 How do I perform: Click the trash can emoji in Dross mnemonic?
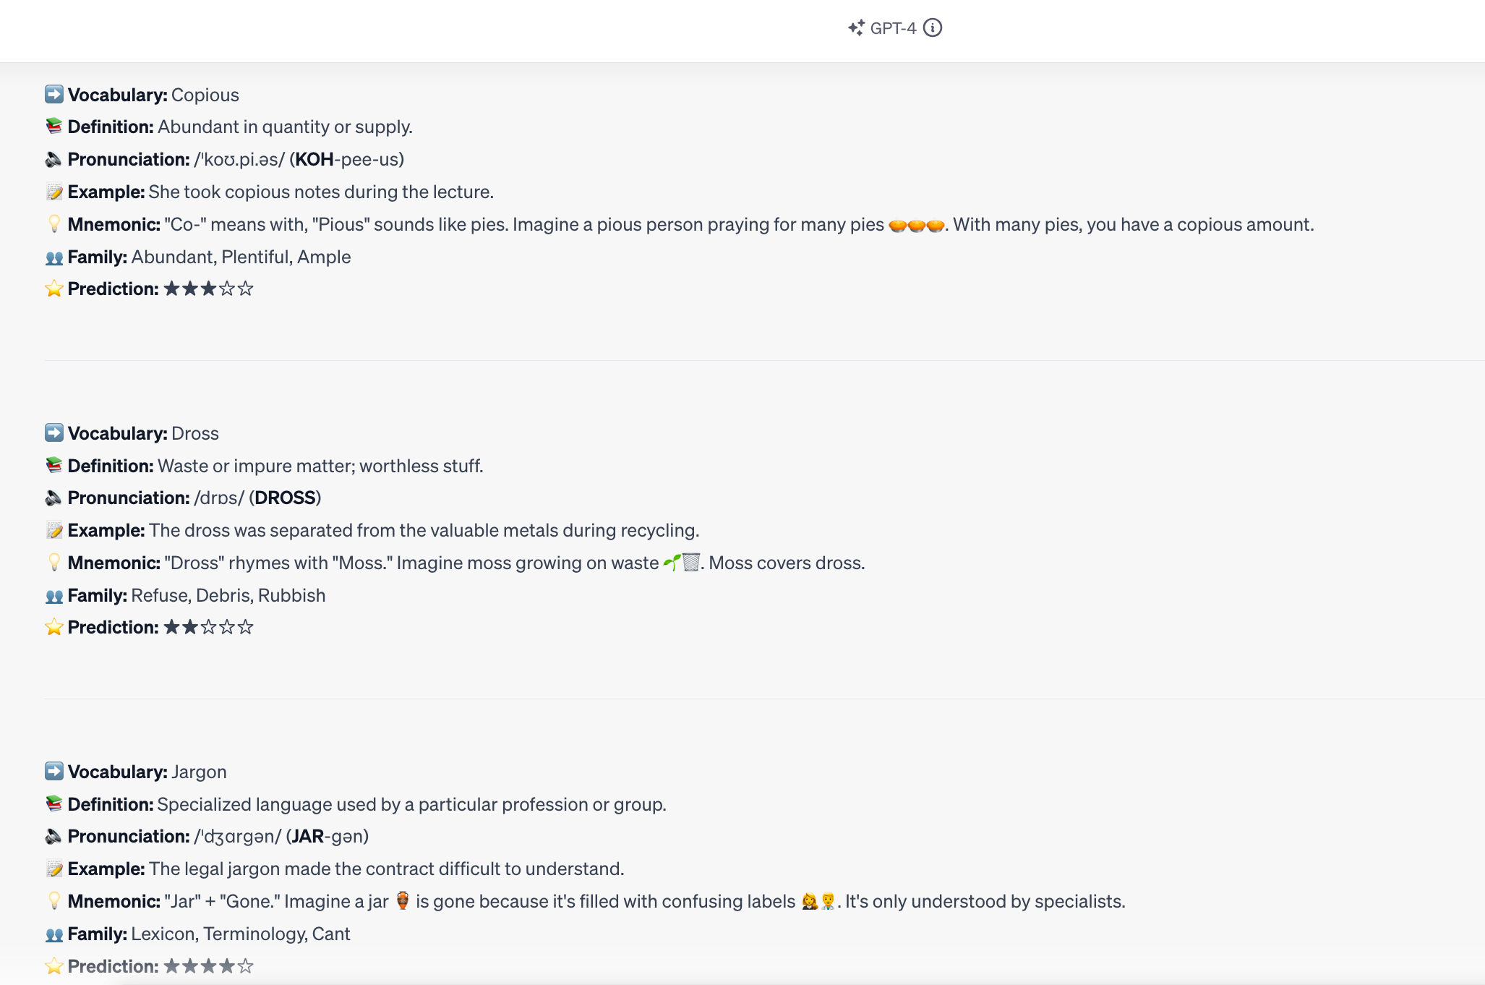click(x=693, y=562)
